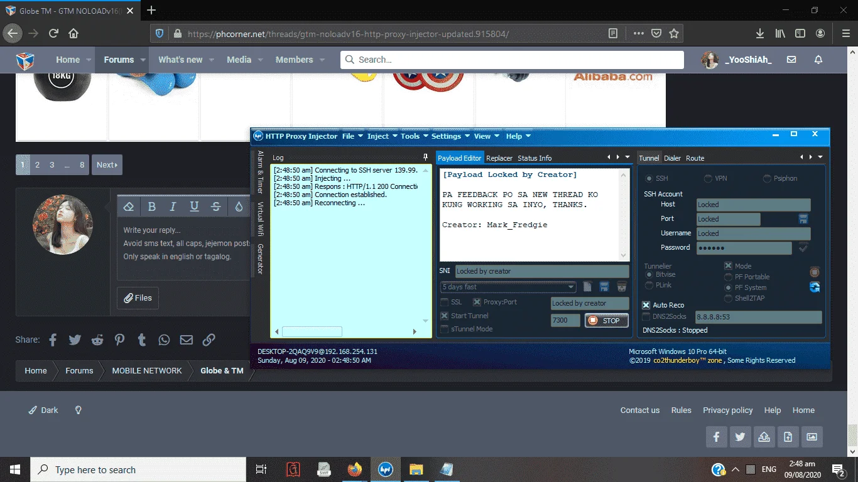This screenshot has height=482, width=858.
Task: Click the new file icon beside 5 days fast
Action: (x=587, y=287)
